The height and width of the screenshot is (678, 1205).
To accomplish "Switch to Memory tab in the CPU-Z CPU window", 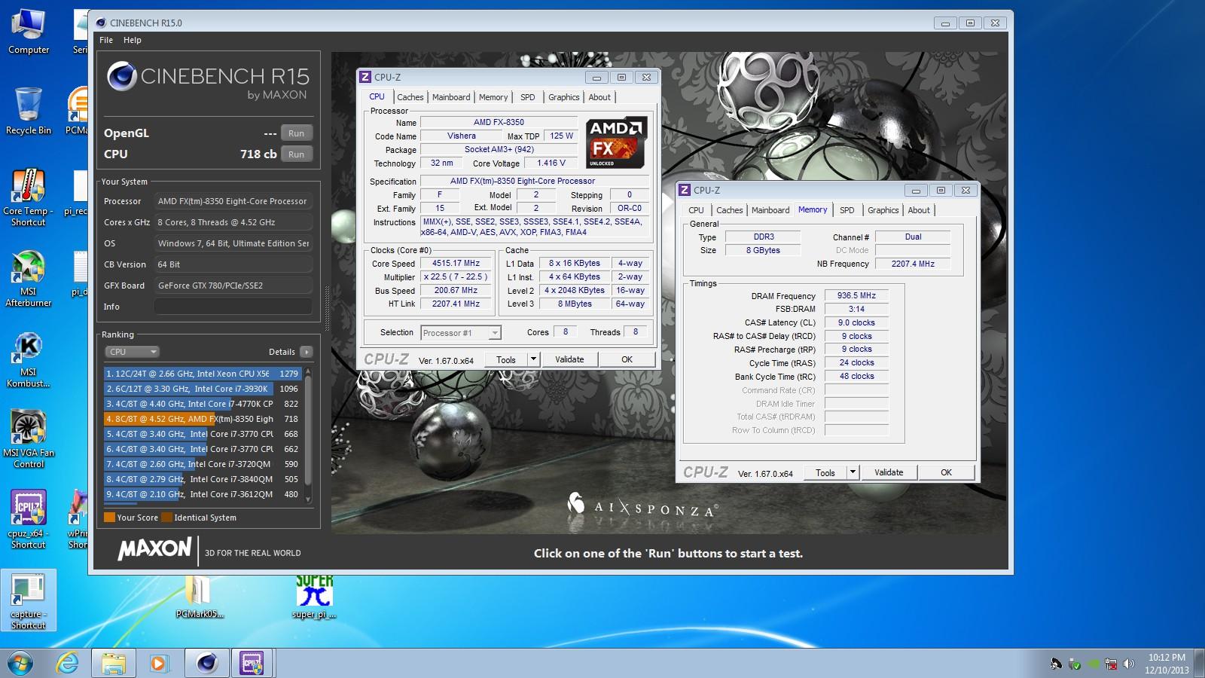I will (493, 97).
